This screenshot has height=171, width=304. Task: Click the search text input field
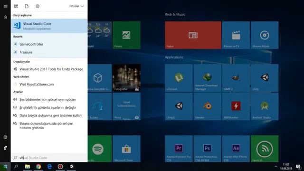coord(49,158)
